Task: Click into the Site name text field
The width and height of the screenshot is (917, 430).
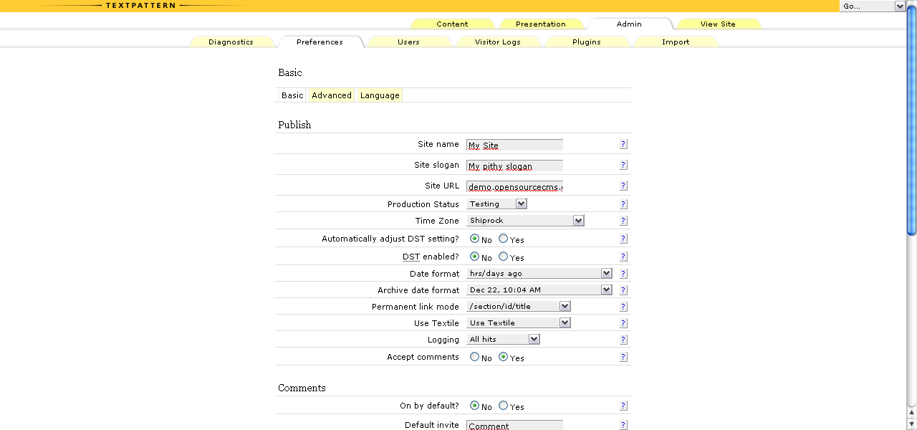Action: [x=514, y=145]
